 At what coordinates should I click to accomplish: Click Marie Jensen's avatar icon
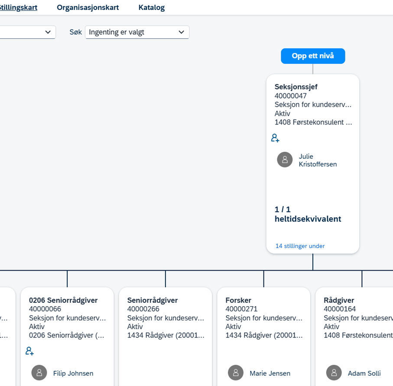click(236, 373)
